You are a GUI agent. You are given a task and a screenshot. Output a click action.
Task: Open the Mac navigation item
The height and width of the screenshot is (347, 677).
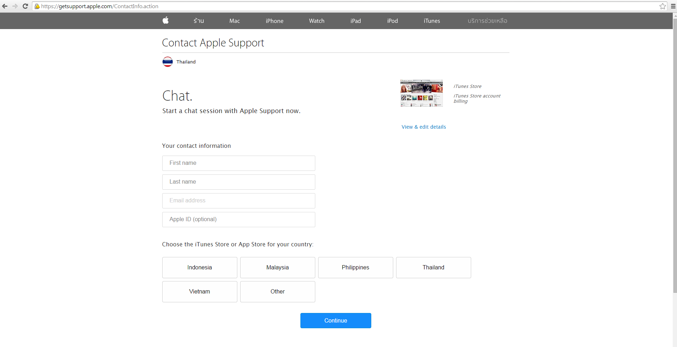pos(235,21)
